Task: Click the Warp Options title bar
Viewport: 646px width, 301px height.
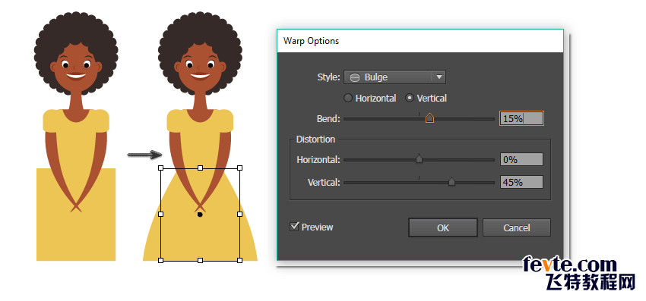Action: [420, 41]
